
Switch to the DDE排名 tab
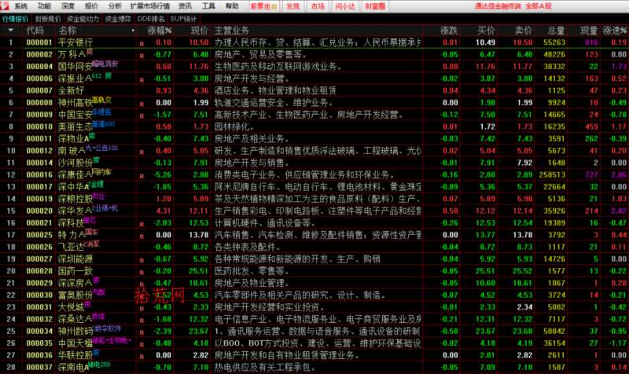(151, 19)
